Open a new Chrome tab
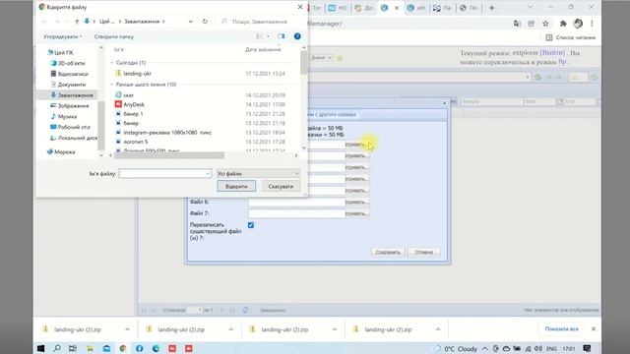This screenshot has width=630, height=354. click(x=492, y=8)
